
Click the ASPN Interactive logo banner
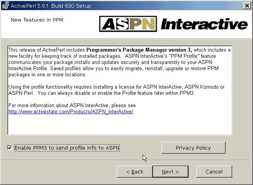[174, 24]
